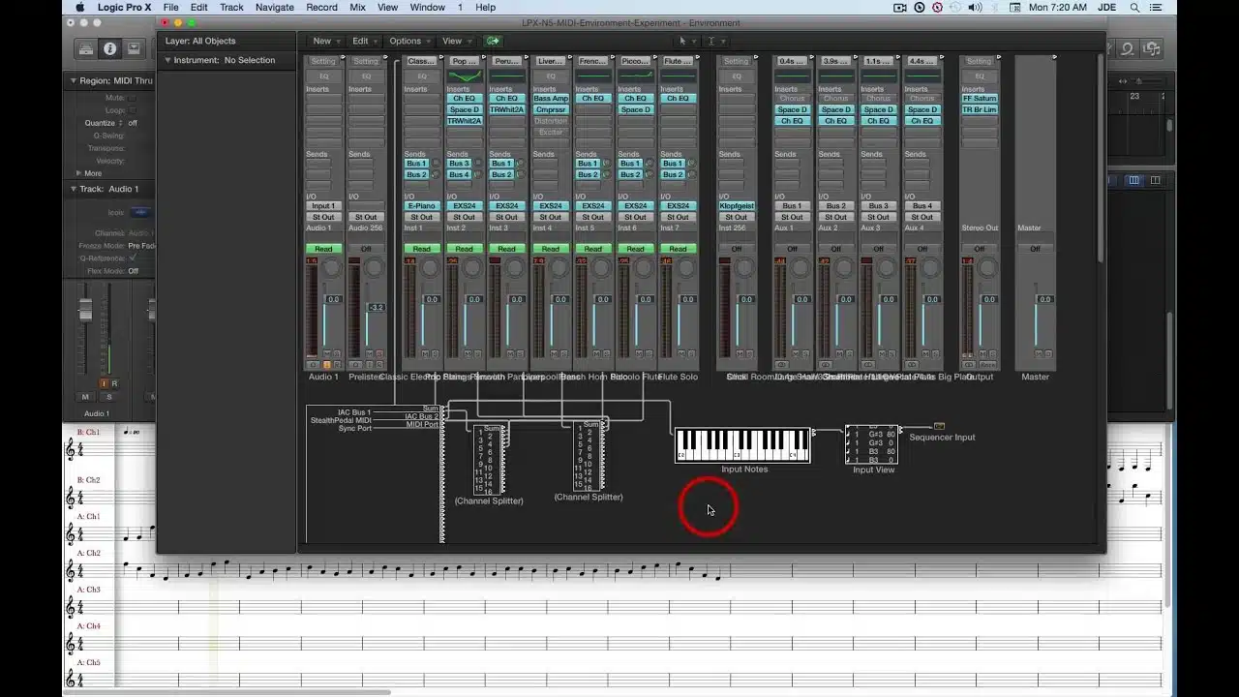Open the Track menu

231,7
